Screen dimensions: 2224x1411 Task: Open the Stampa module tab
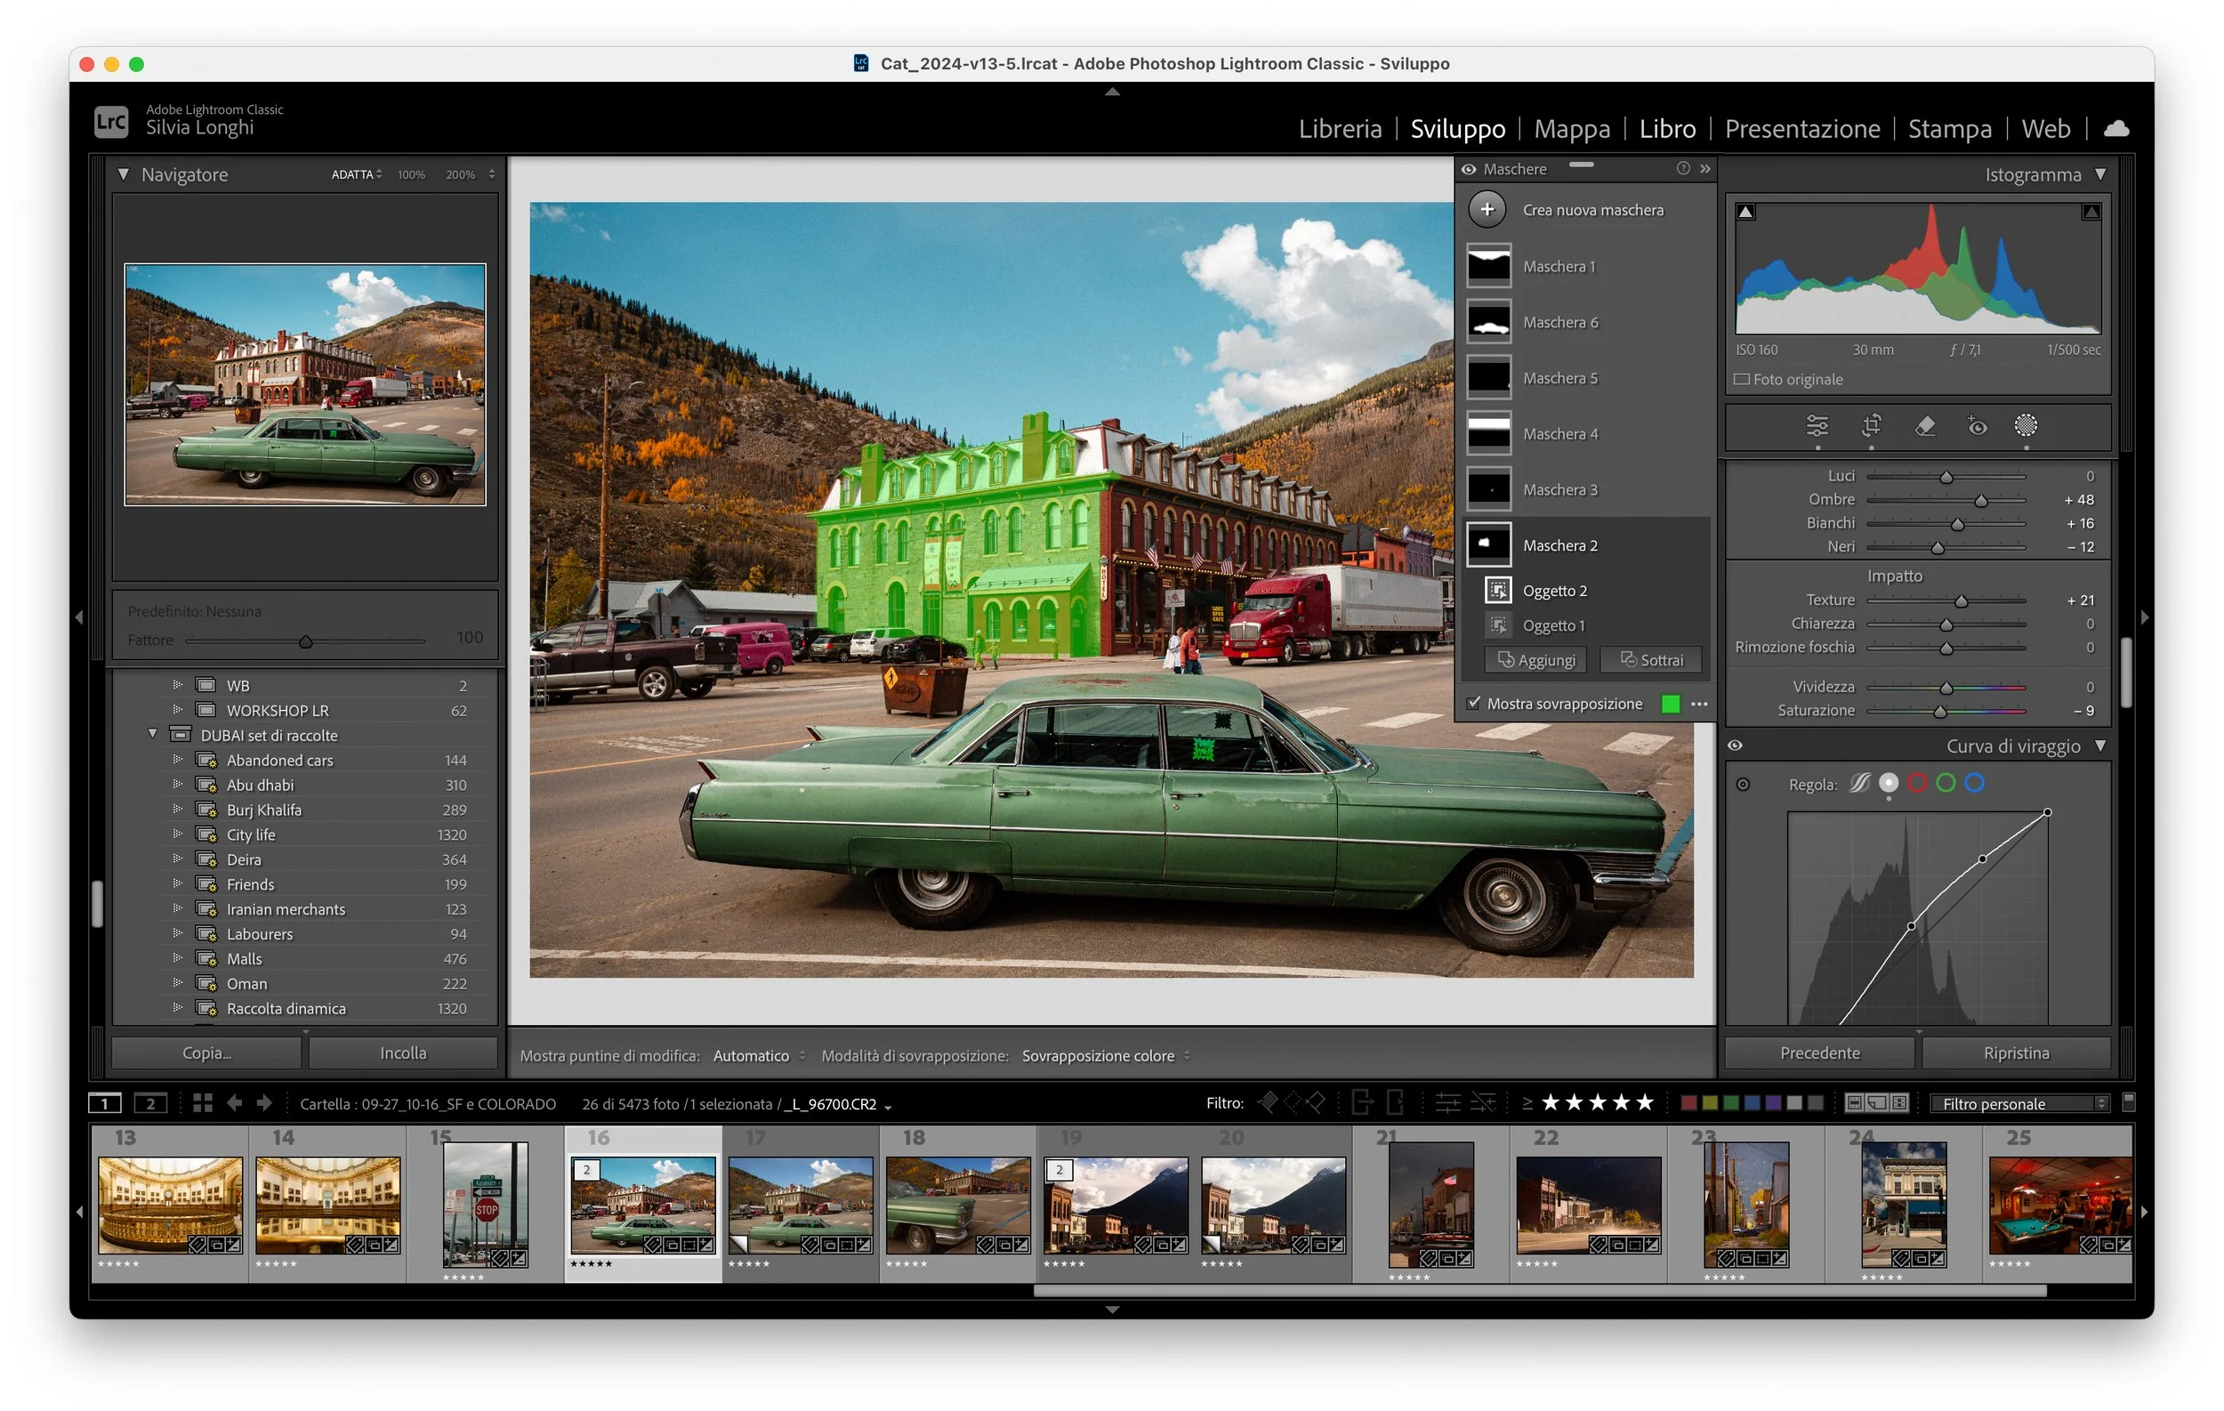[1949, 128]
